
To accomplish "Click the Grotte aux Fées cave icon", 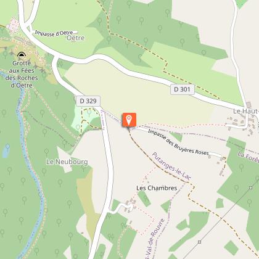I will (x=22, y=55).
